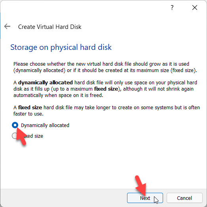Close the Create Virtual Hard Disk dialog
Screen dimensions: 207x207
pos(195,8)
